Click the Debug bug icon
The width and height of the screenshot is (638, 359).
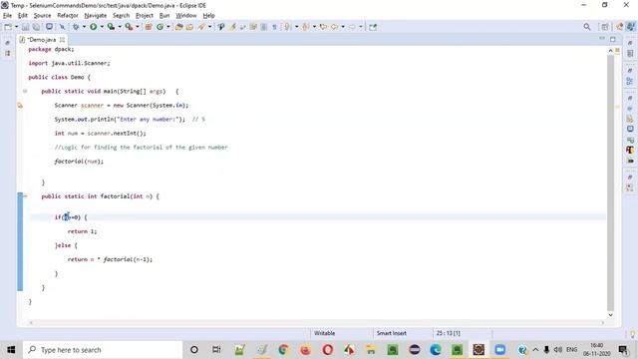click(x=76, y=27)
